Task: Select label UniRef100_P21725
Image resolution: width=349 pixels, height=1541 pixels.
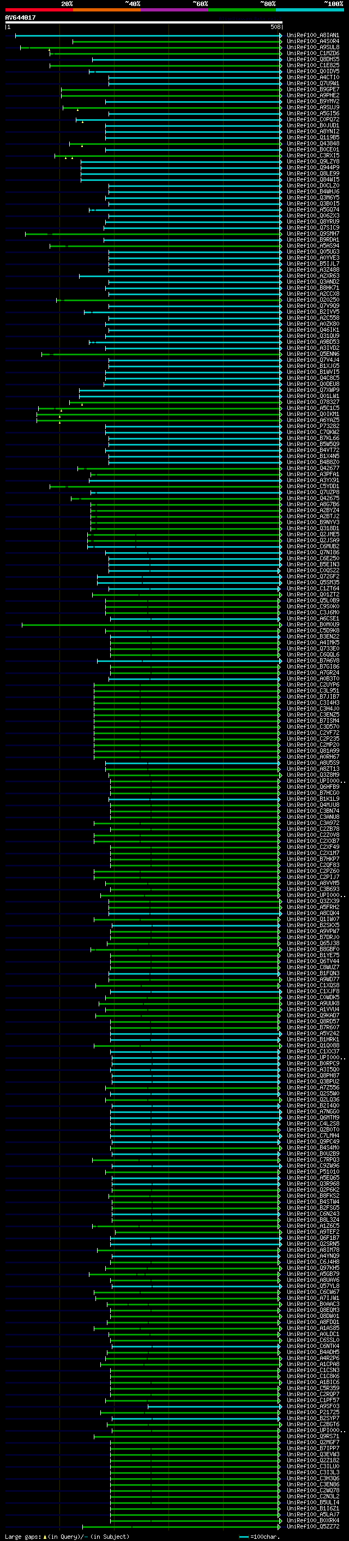Action: tap(312, 1412)
